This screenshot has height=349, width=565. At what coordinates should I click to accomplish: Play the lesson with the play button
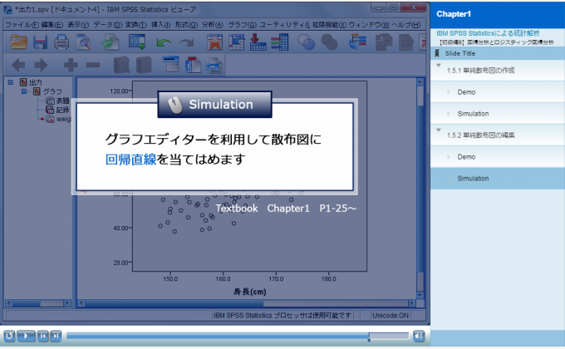coord(26,336)
